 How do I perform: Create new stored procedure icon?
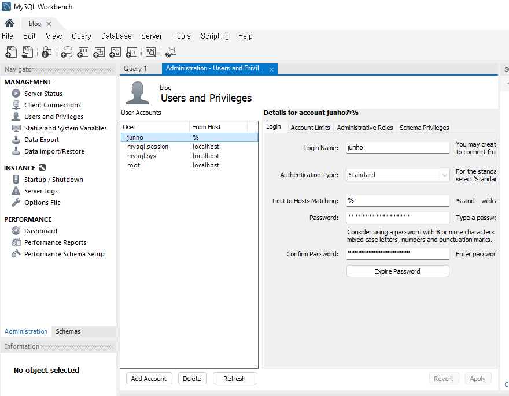(115, 52)
